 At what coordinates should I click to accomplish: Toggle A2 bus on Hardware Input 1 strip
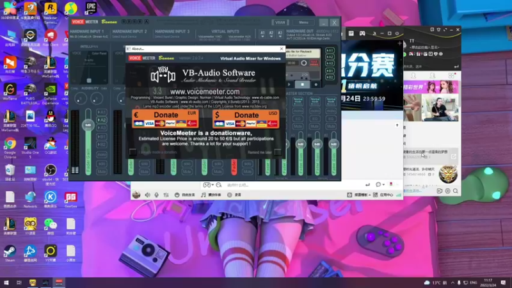tap(102, 120)
